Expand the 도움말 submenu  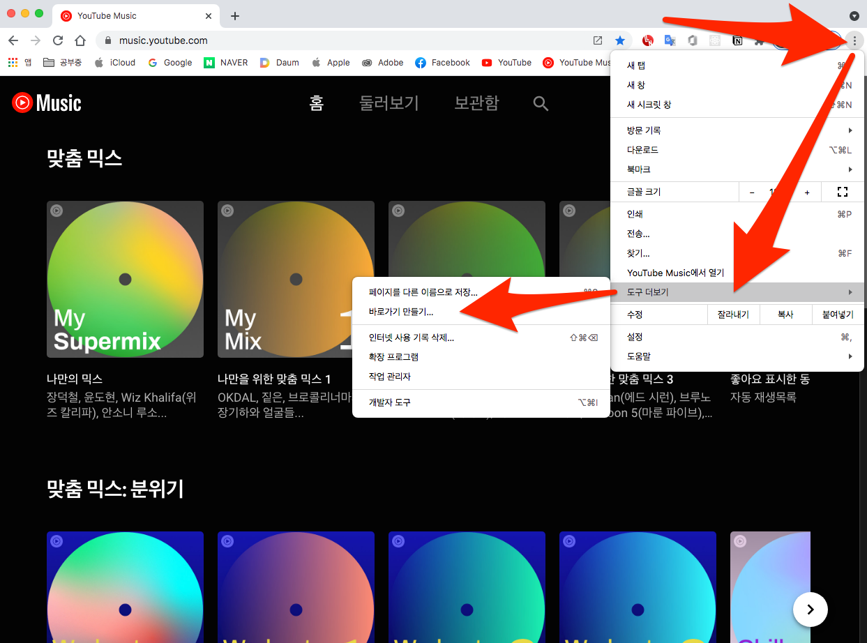tap(737, 356)
